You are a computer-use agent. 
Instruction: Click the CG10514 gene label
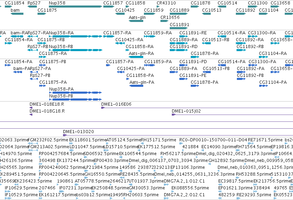click(x=227, y=3)
